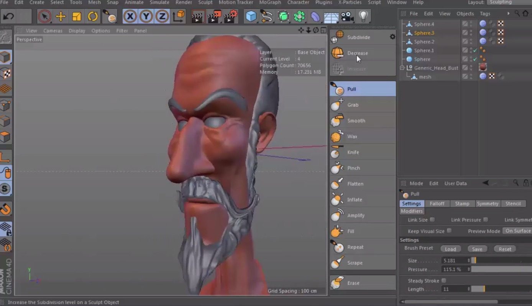Click the camera object icon

(347, 16)
